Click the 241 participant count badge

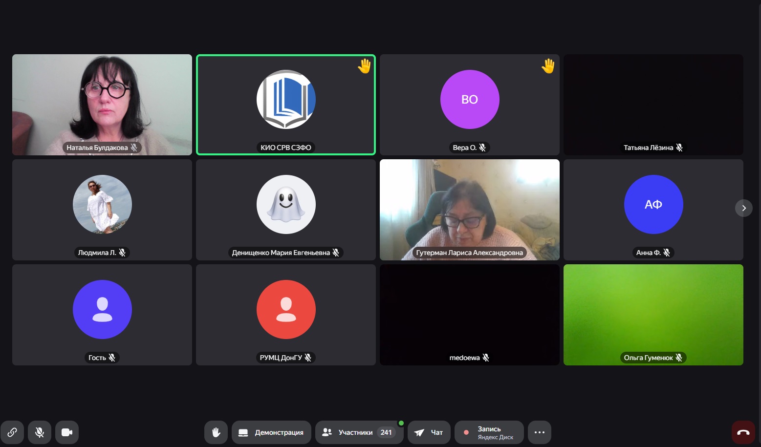[386, 432]
